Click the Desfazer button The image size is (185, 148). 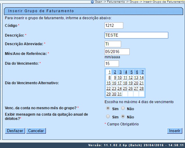point(15,131)
